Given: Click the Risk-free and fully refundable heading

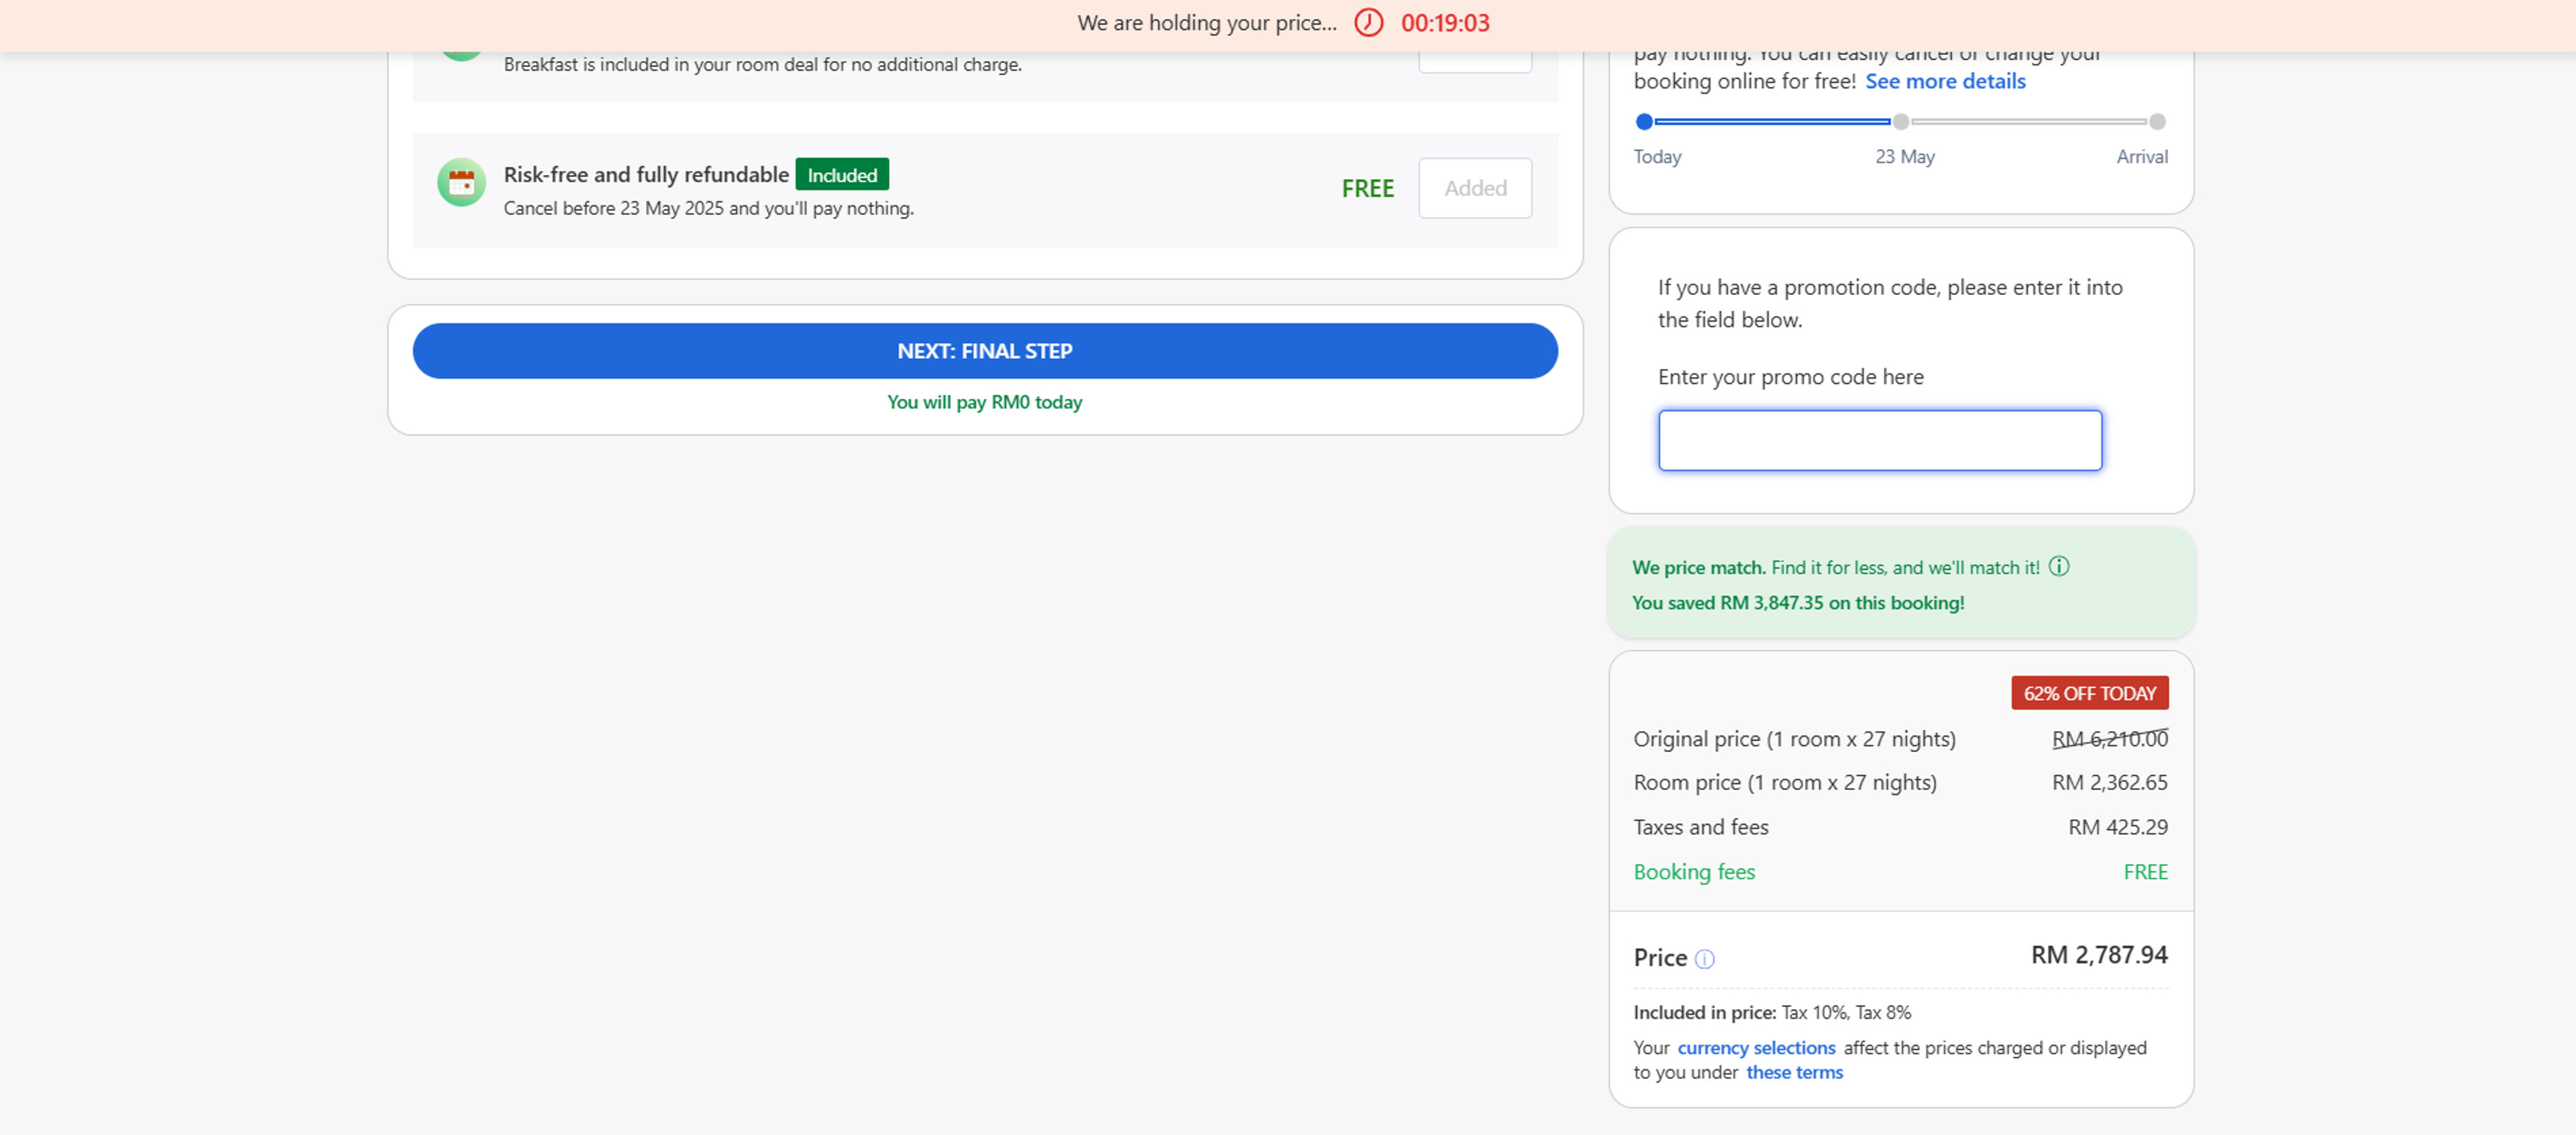Looking at the screenshot, I should tap(646, 175).
